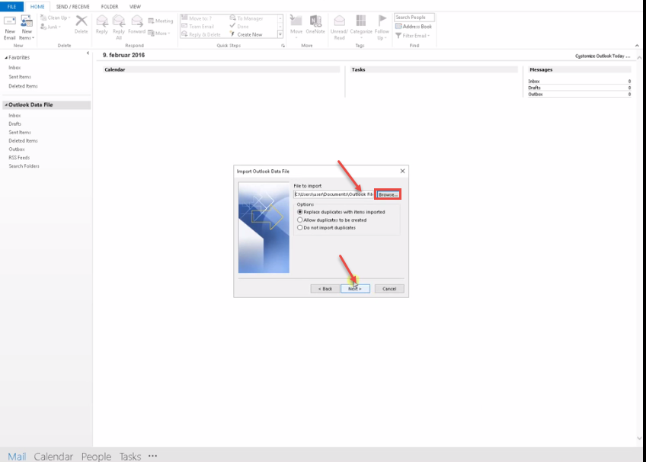Open Tasks in the navigation bar

coord(130,457)
